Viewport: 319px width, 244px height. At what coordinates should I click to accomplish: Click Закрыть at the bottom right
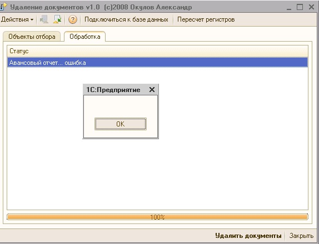click(x=301, y=236)
